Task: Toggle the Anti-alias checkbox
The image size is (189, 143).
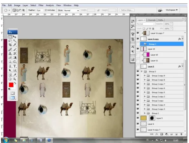Action: (x=46, y=10)
